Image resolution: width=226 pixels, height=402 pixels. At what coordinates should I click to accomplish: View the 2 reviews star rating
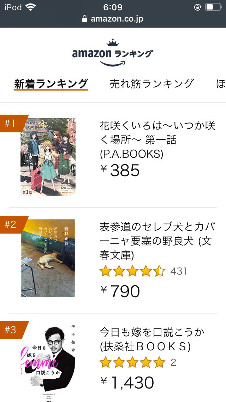(x=138, y=362)
